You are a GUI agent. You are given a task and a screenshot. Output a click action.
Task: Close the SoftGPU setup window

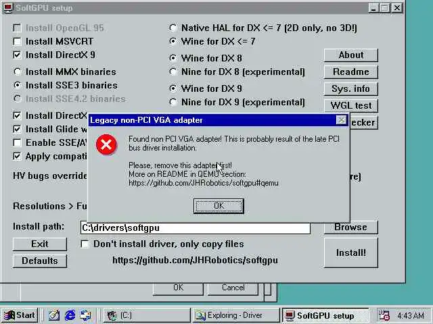pos(397,8)
